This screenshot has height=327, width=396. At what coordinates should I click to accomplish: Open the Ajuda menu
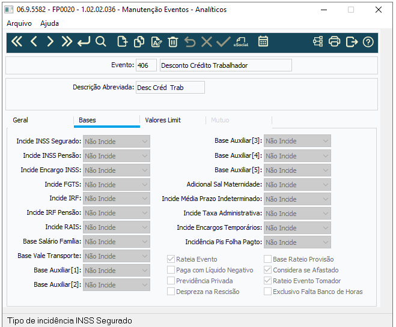coord(49,23)
